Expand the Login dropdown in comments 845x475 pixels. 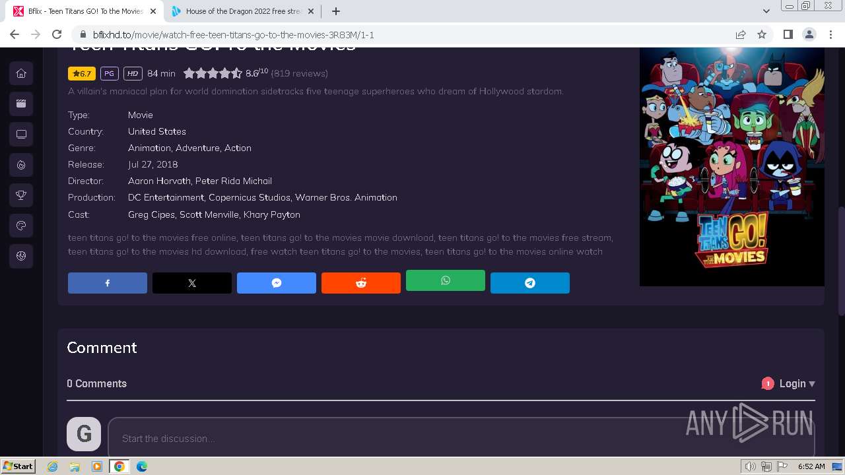pyautogui.click(x=797, y=383)
